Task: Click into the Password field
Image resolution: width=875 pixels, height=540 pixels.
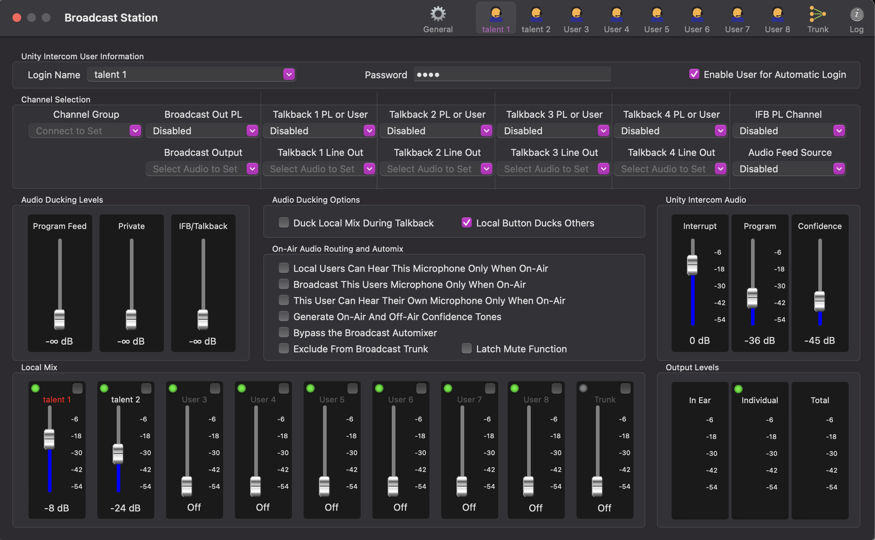Action: (x=512, y=75)
